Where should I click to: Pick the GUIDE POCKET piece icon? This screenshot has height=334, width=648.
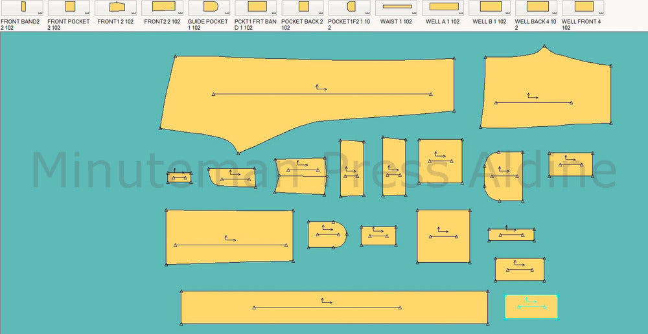click(209, 7)
